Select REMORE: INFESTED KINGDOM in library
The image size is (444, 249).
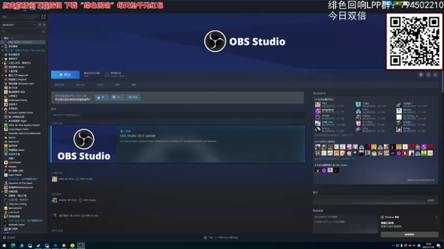[x=23, y=133]
